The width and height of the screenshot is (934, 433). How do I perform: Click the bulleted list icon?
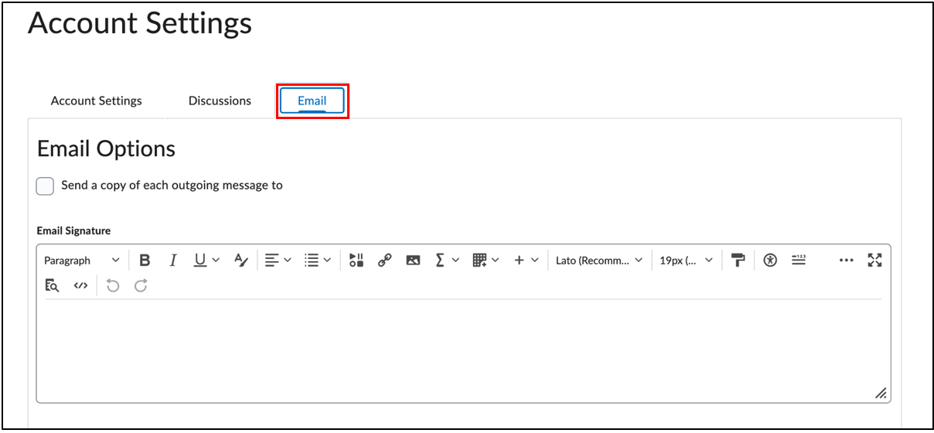coord(312,261)
